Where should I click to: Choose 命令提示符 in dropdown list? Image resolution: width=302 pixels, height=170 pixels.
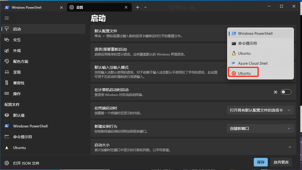pos(261,44)
